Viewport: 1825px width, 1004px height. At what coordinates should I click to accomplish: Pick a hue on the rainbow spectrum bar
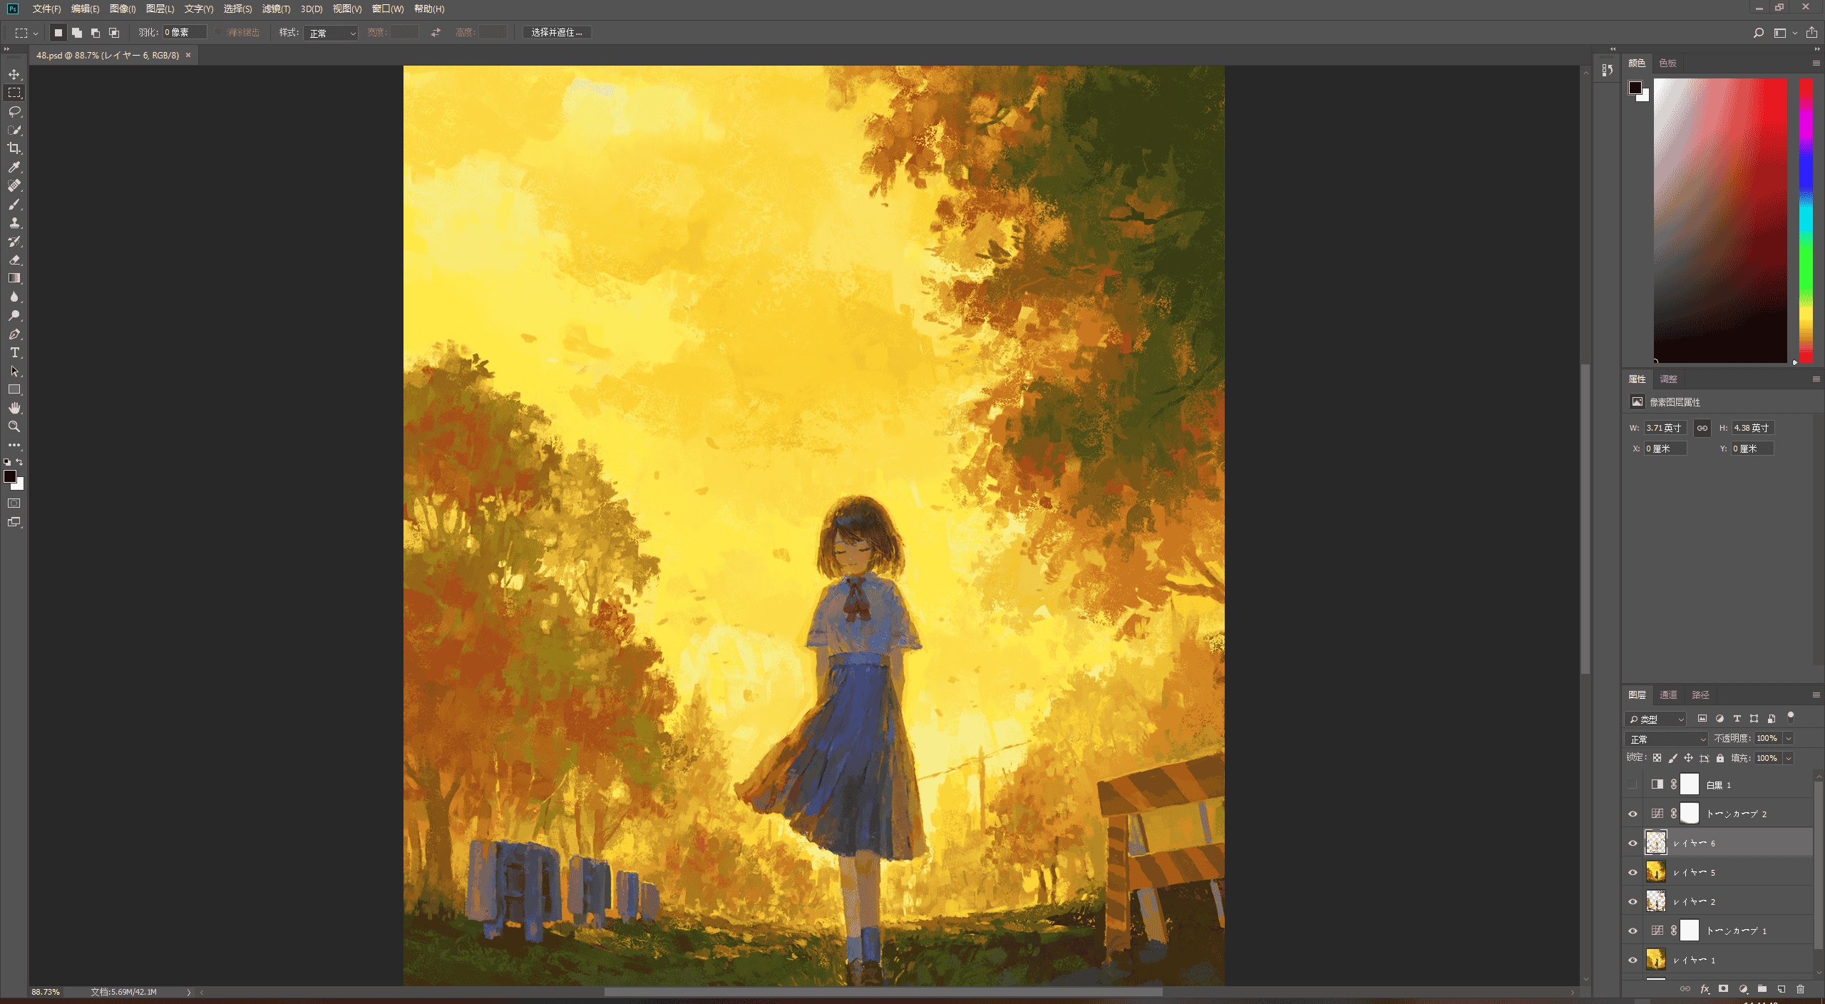pos(1806,220)
